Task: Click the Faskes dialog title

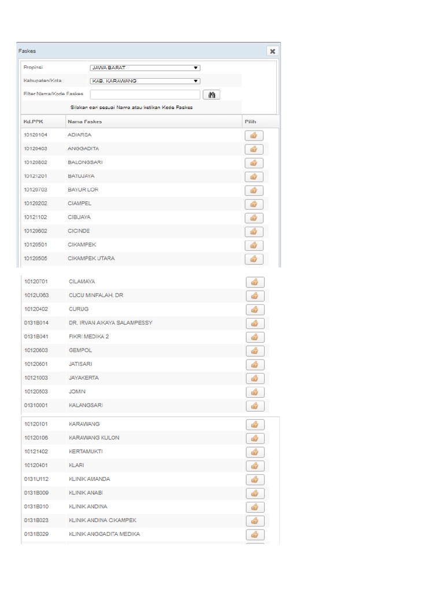Action: point(27,51)
